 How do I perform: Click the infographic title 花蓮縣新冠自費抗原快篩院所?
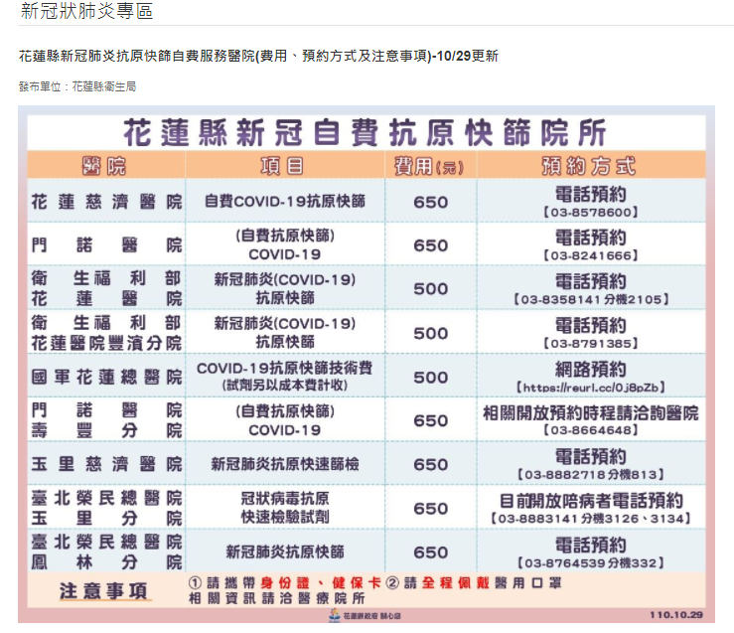point(365,132)
